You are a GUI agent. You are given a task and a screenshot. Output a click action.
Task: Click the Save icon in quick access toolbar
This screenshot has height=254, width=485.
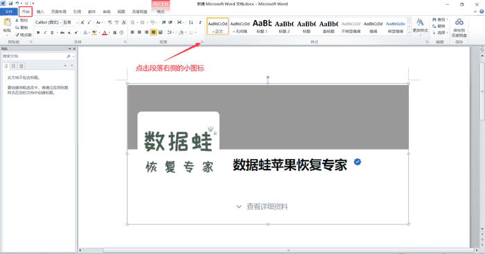point(10,3)
